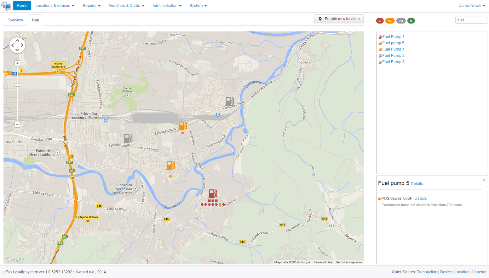Open the Janez Novak user menu

tap(472, 6)
